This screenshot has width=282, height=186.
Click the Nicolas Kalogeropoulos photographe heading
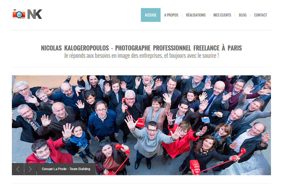coord(141,48)
